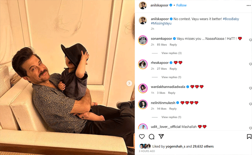Open sonamkapoor's profile avatar
Image resolution: width=252 pixels, height=155 pixels.
click(x=143, y=40)
